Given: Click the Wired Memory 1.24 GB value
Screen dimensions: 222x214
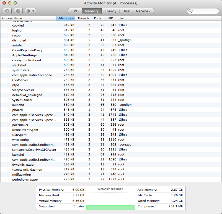Looking at the screenshot, I should coord(177,201).
